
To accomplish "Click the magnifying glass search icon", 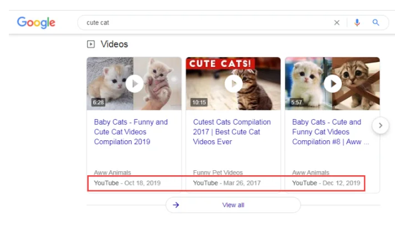I will 376,23.
